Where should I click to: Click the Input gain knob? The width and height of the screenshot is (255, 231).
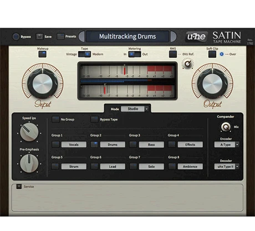click(43, 84)
